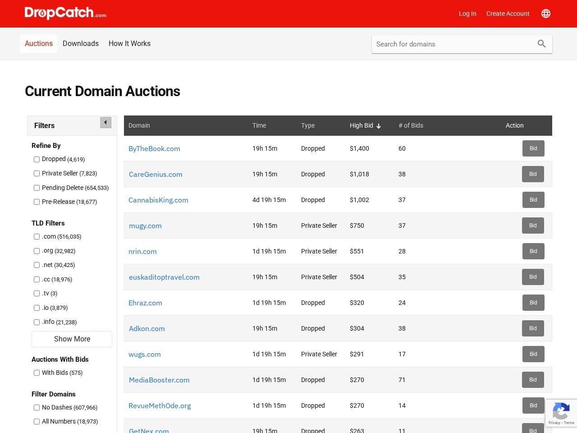Open Create Account

pyautogui.click(x=508, y=14)
